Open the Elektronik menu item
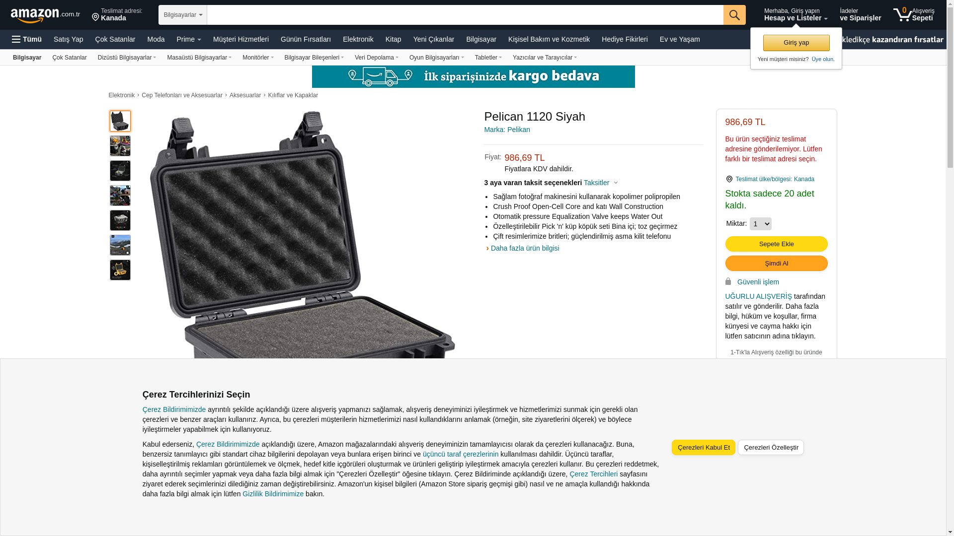954x536 pixels. pyautogui.click(x=358, y=39)
